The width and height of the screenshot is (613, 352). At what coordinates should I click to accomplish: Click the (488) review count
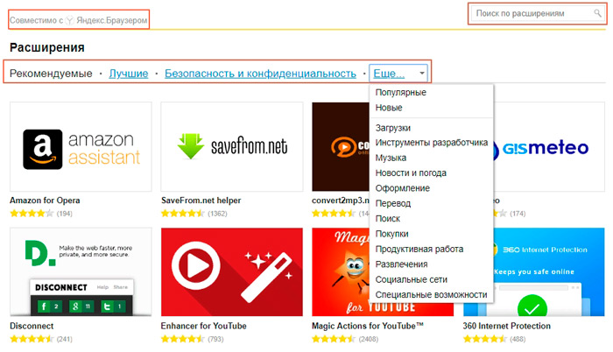click(x=518, y=339)
